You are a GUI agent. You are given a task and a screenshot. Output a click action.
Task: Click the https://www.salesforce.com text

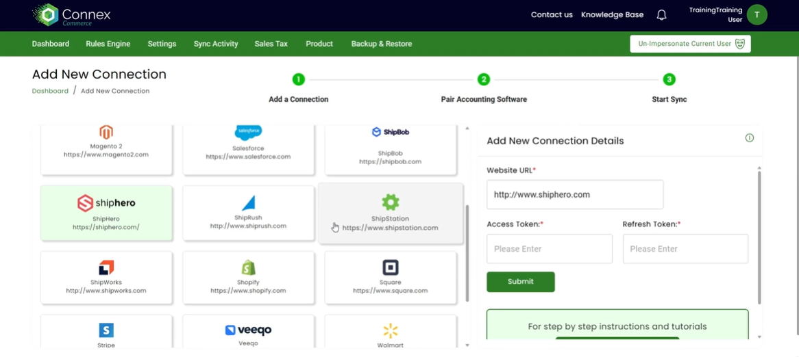point(248,157)
